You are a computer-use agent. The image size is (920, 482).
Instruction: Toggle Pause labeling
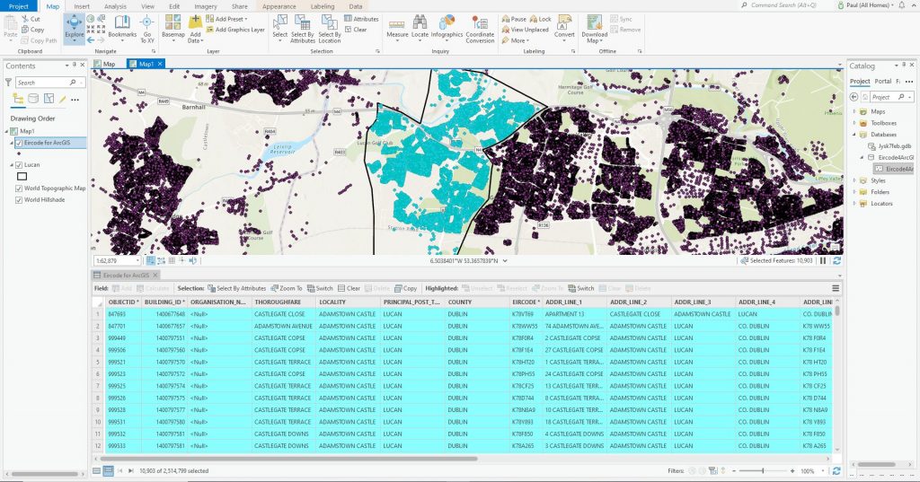click(x=514, y=19)
